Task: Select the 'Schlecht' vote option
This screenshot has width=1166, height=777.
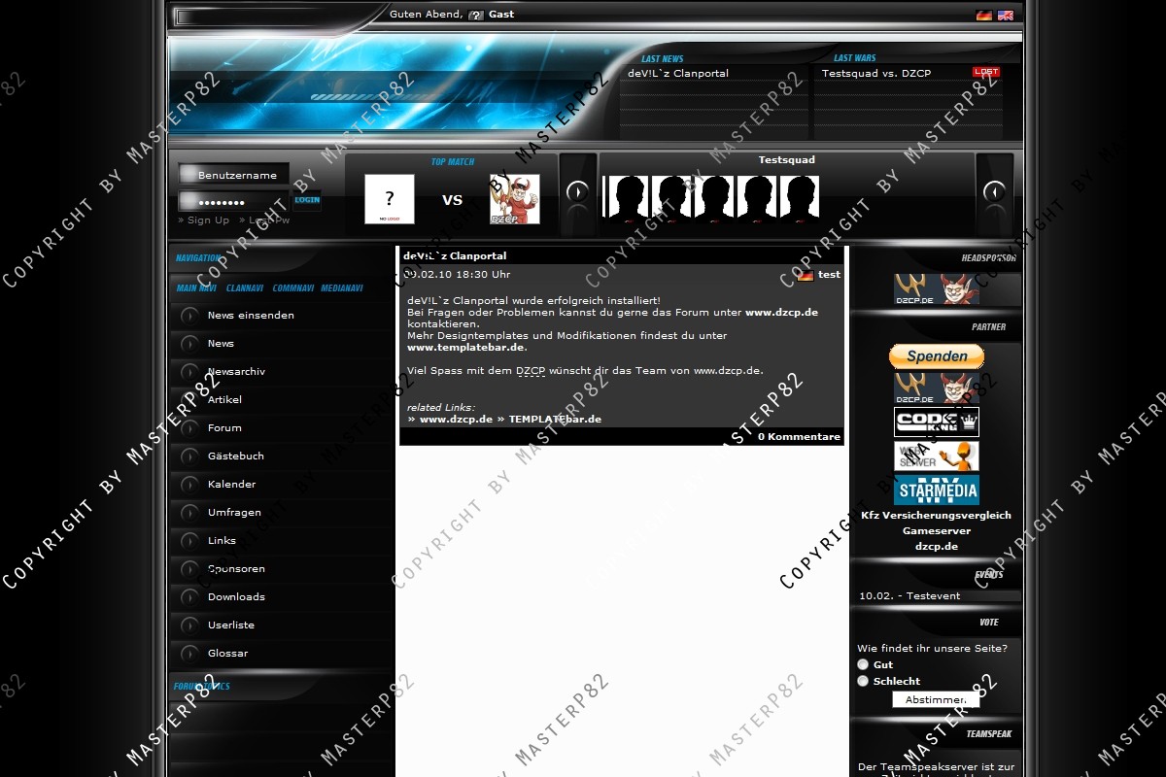Action: tap(863, 681)
